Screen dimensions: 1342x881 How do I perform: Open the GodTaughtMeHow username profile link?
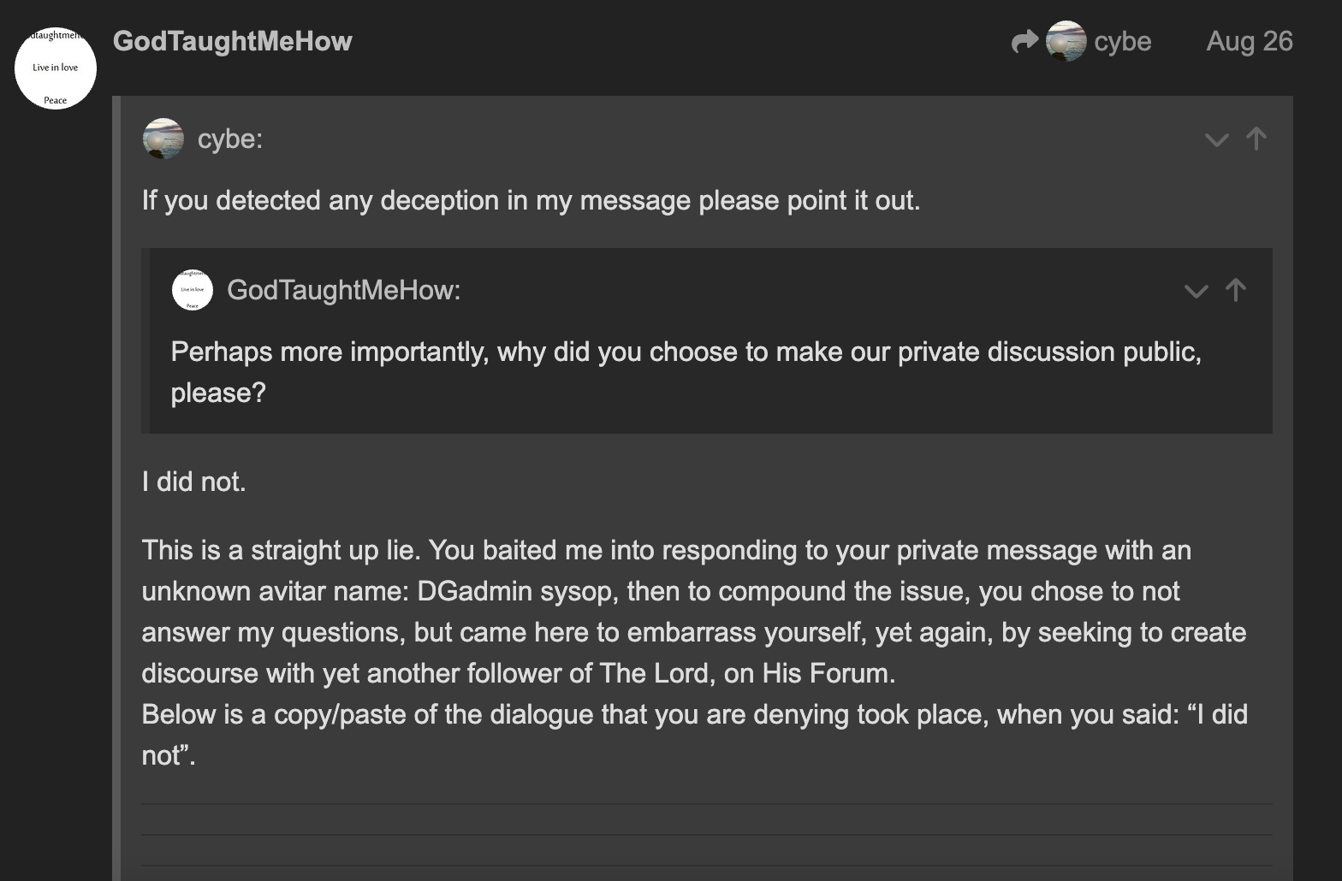(232, 41)
